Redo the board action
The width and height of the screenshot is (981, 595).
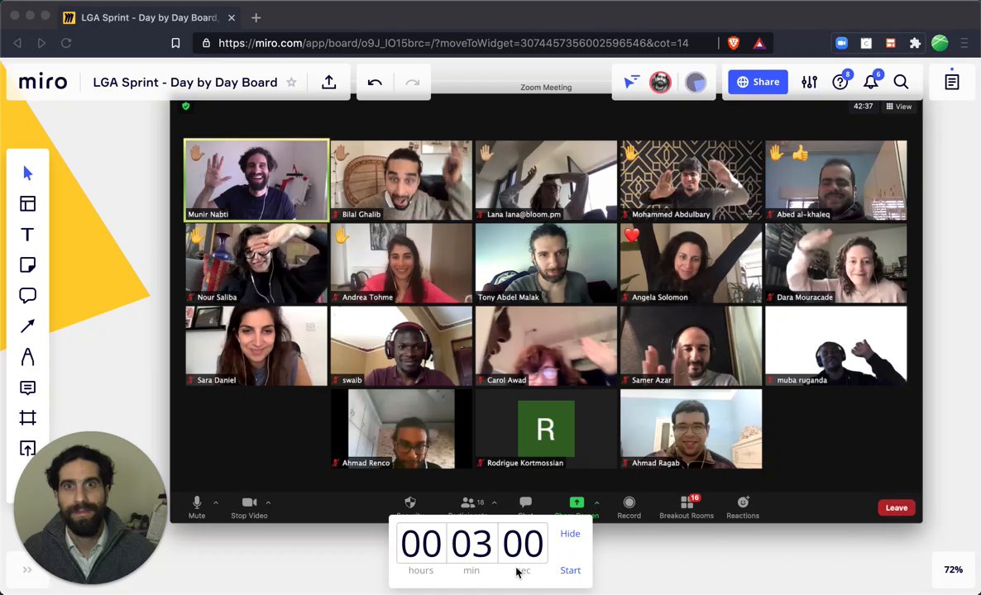pos(412,83)
